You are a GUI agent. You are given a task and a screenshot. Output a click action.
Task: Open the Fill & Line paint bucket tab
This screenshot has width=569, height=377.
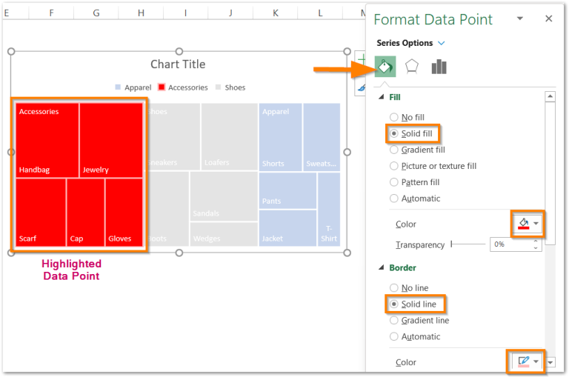coord(385,67)
